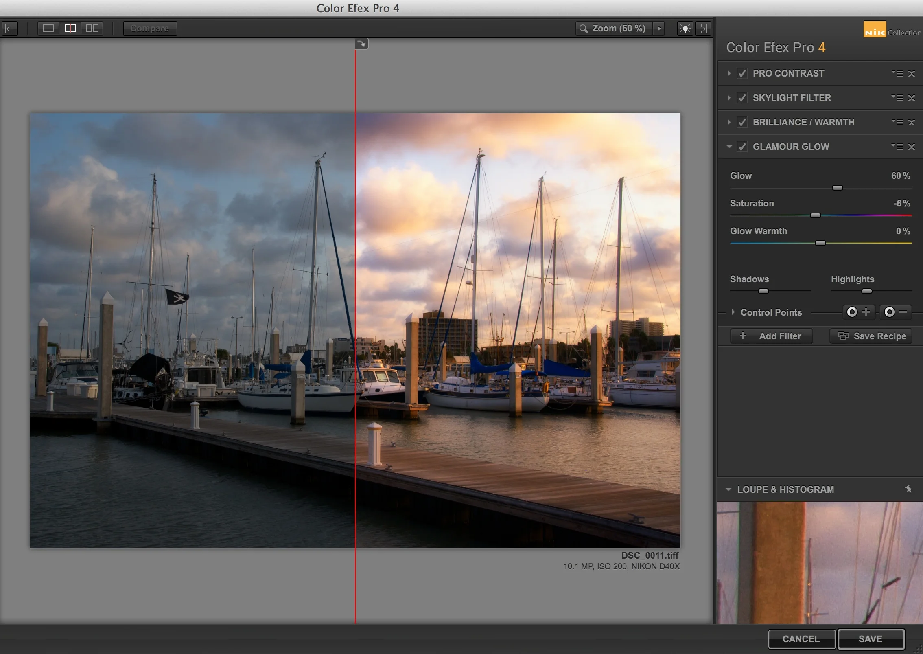Click the '10.1 MP, ISO 200, NIKON D40X' text
This screenshot has height=654, width=923.
[x=621, y=566]
